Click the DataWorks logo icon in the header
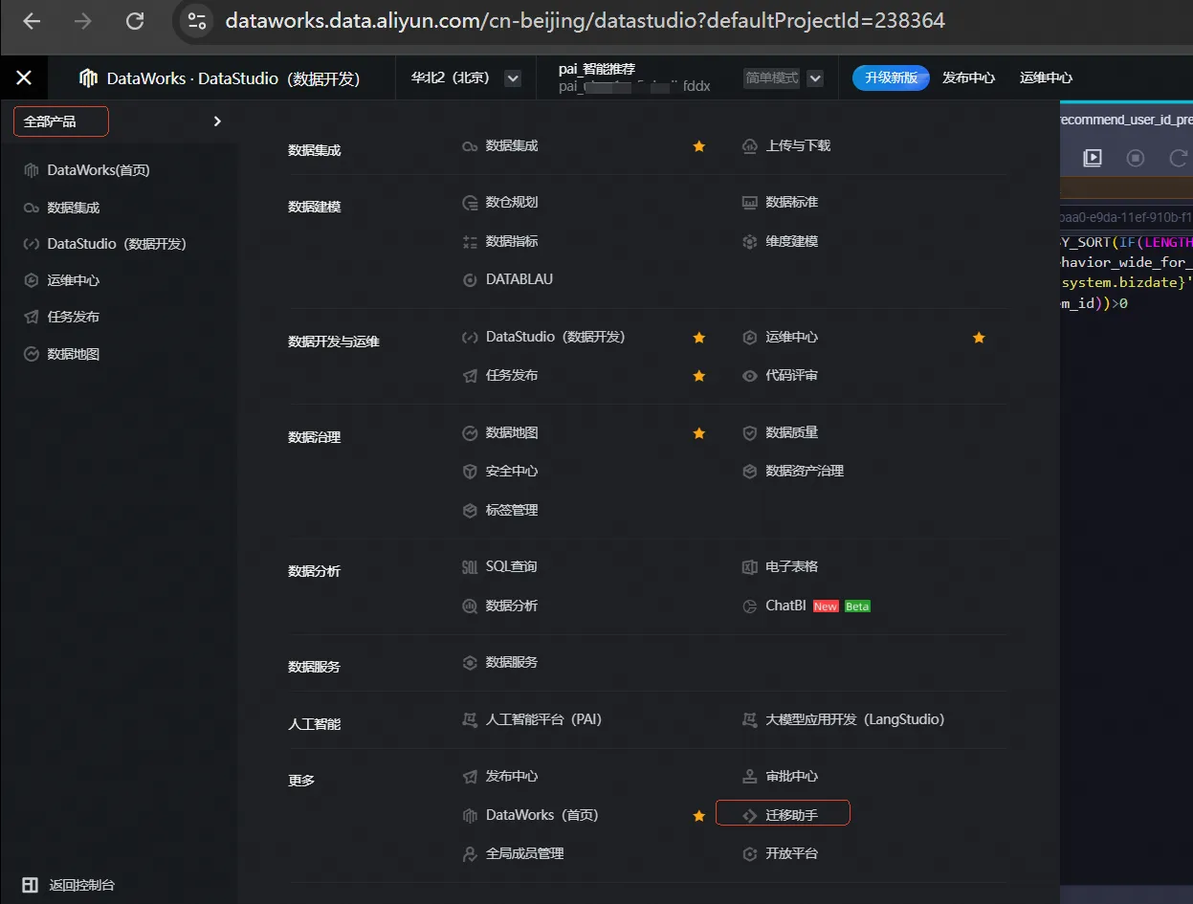 coord(89,78)
